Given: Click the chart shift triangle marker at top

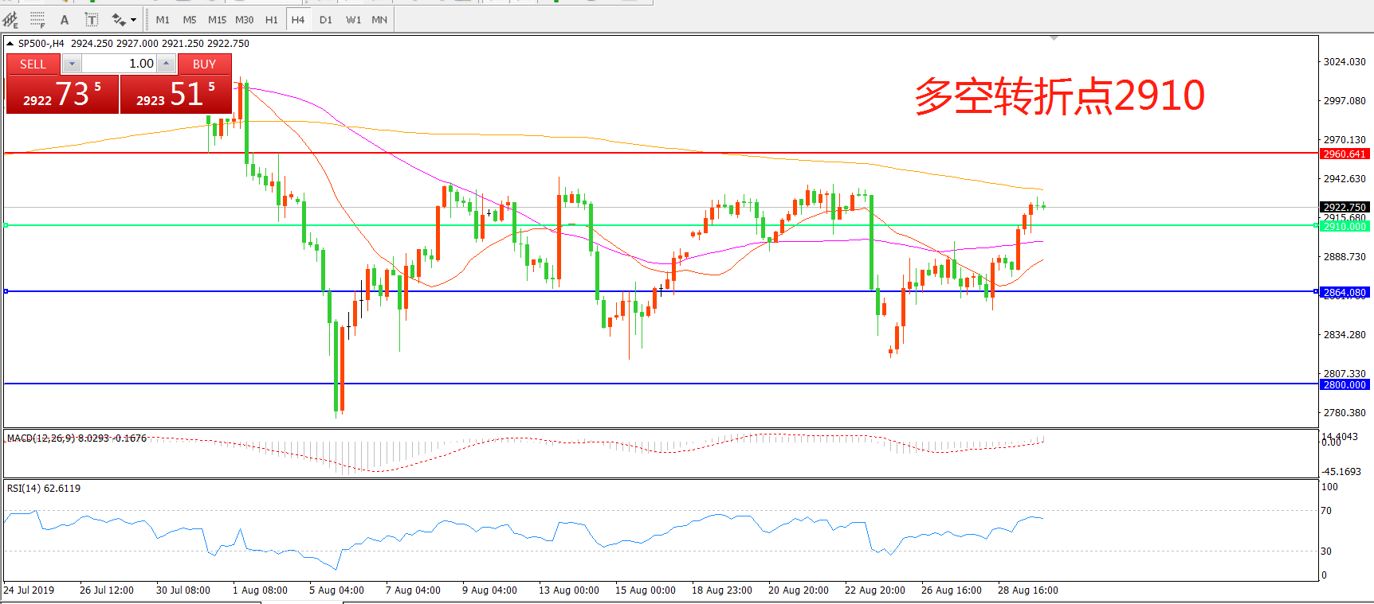Looking at the screenshot, I should click(x=1054, y=38).
